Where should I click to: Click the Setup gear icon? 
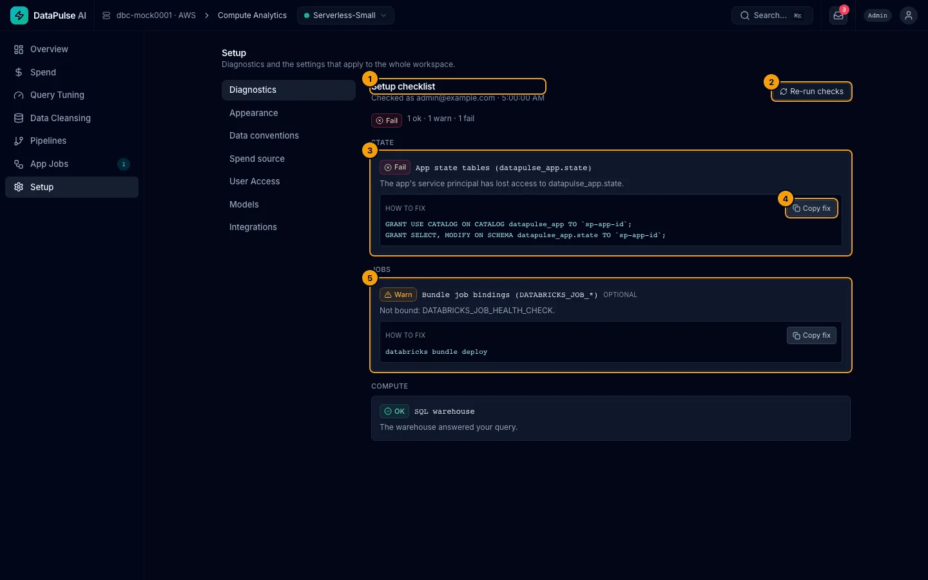click(x=19, y=187)
